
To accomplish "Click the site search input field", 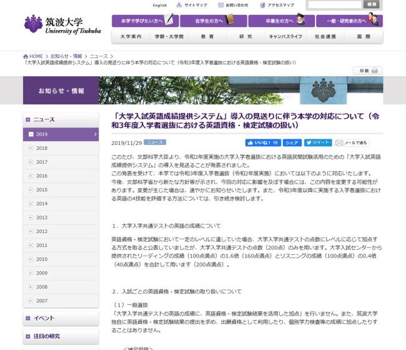I will 335,4.
